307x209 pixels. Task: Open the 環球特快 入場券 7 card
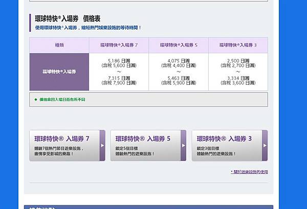click(x=67, y=146)
